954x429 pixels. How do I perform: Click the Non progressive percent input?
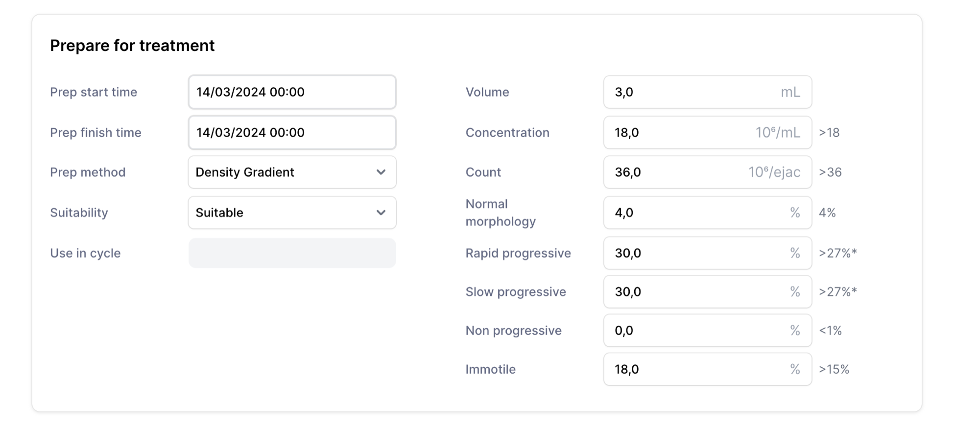(695, 331)
